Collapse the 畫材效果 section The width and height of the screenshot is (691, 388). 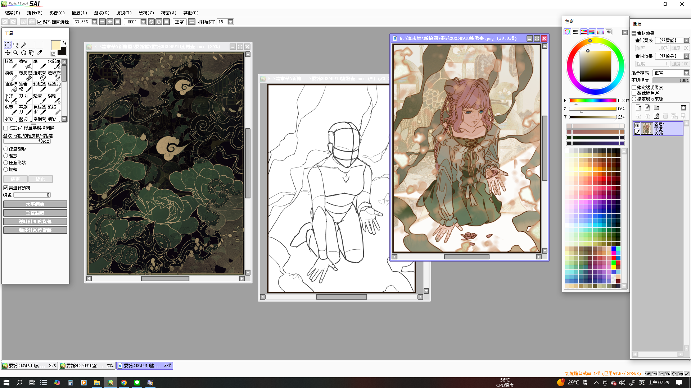pyautogui.click(x=634, y=33)
